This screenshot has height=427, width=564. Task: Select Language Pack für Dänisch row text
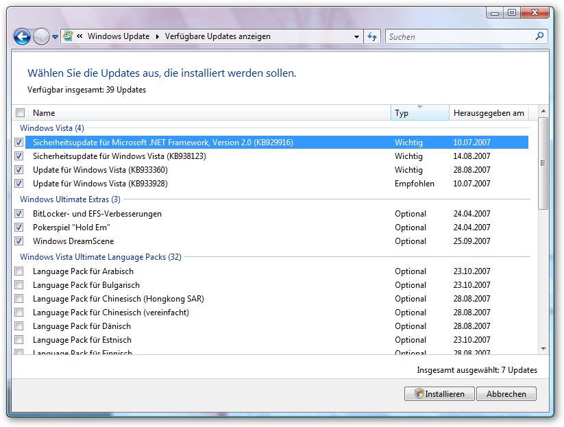point(82,326)
